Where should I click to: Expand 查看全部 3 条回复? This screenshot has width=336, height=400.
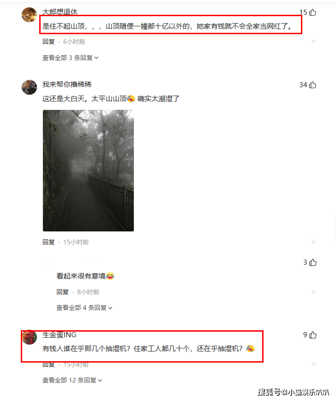[x=70, y=58]
